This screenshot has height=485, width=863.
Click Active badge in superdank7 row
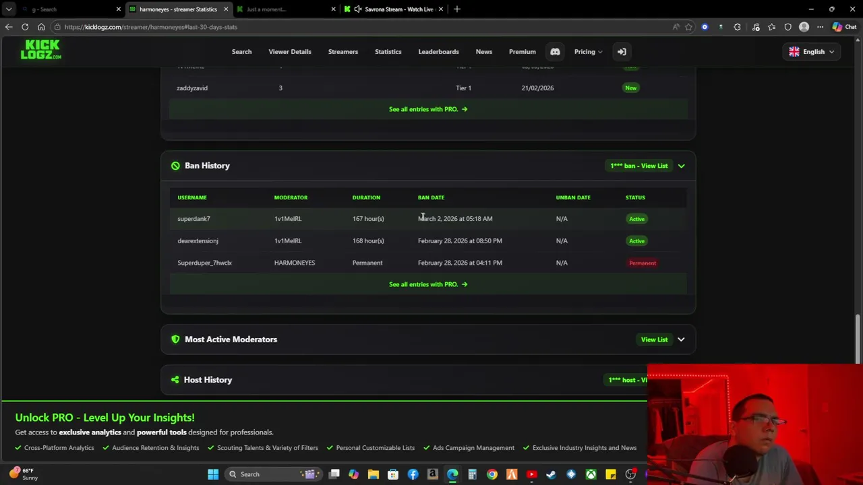636,219
